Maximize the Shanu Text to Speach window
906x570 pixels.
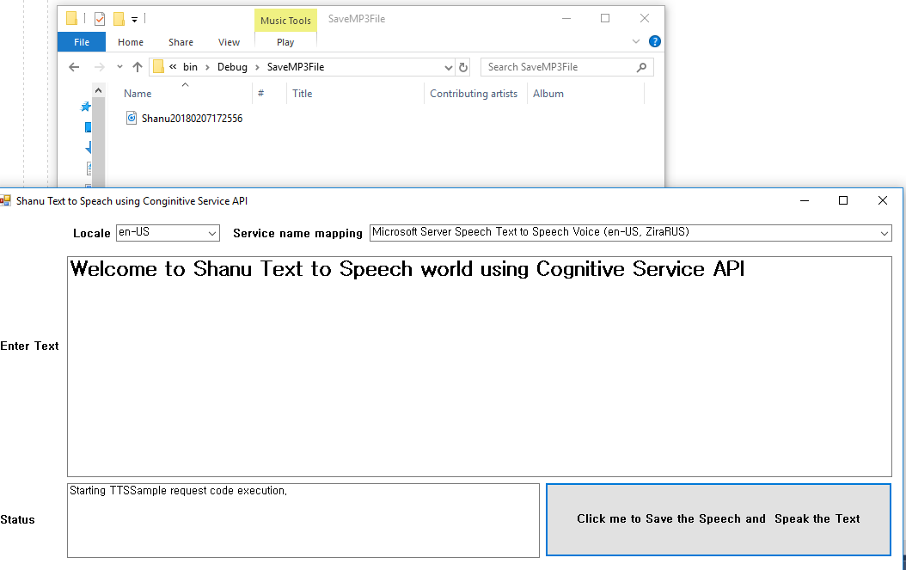click(x=843, y=200)
